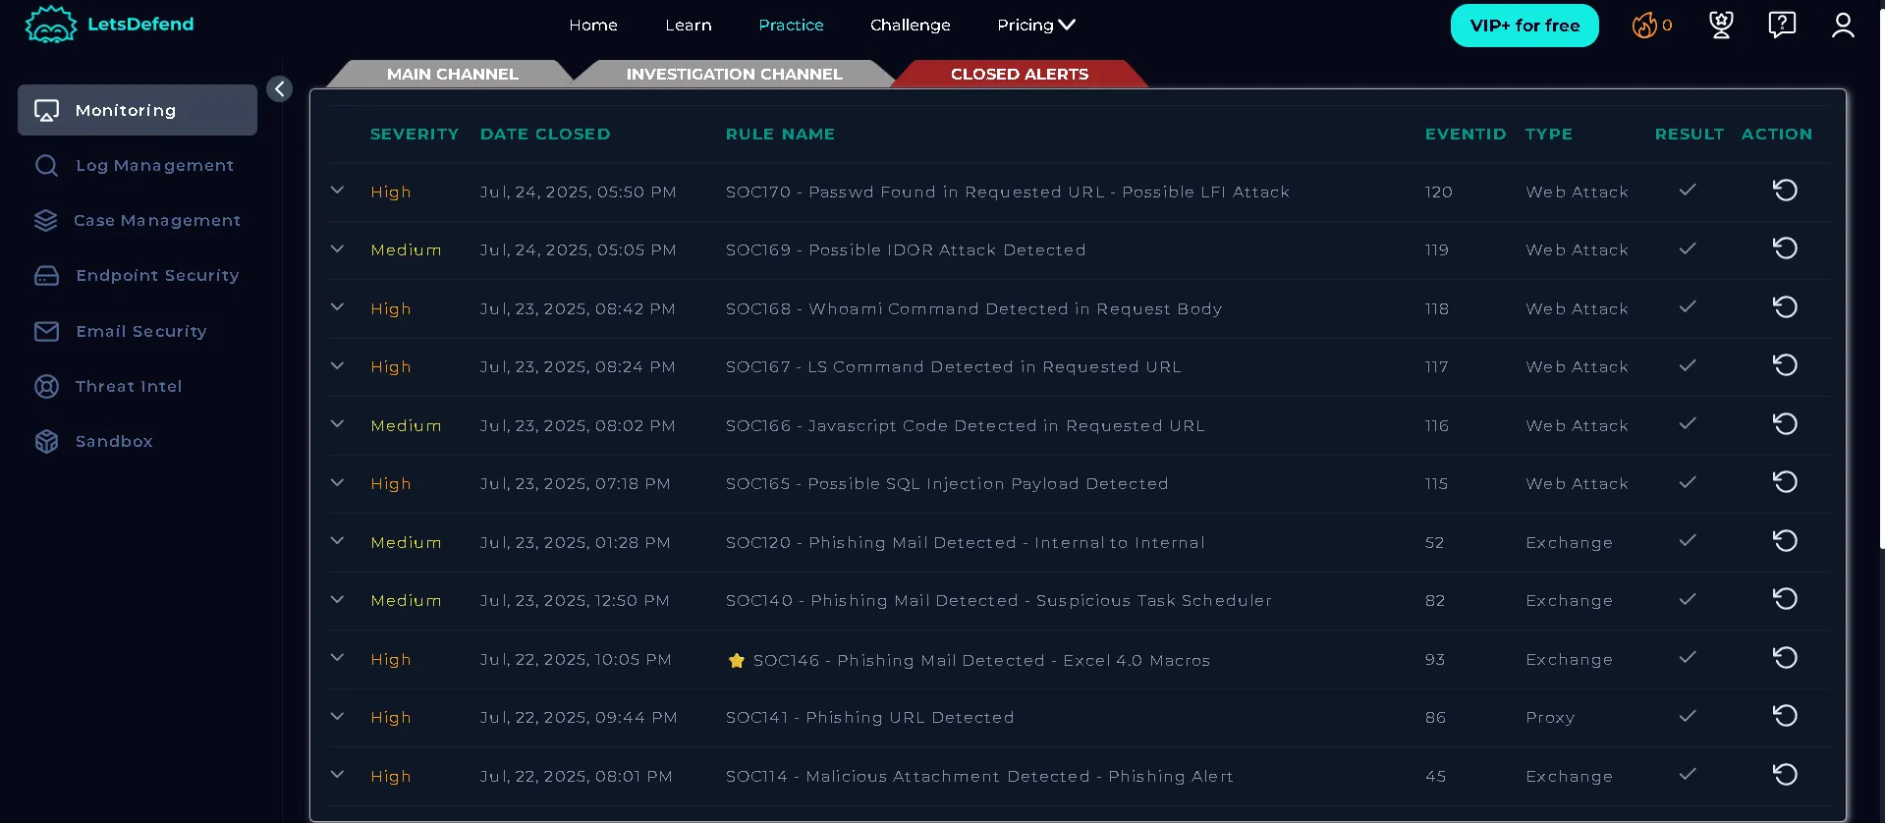1885x823 pixels.
Task: Click restore icon for SOC165 SQL Injection alert
Action: [1785, 482]
